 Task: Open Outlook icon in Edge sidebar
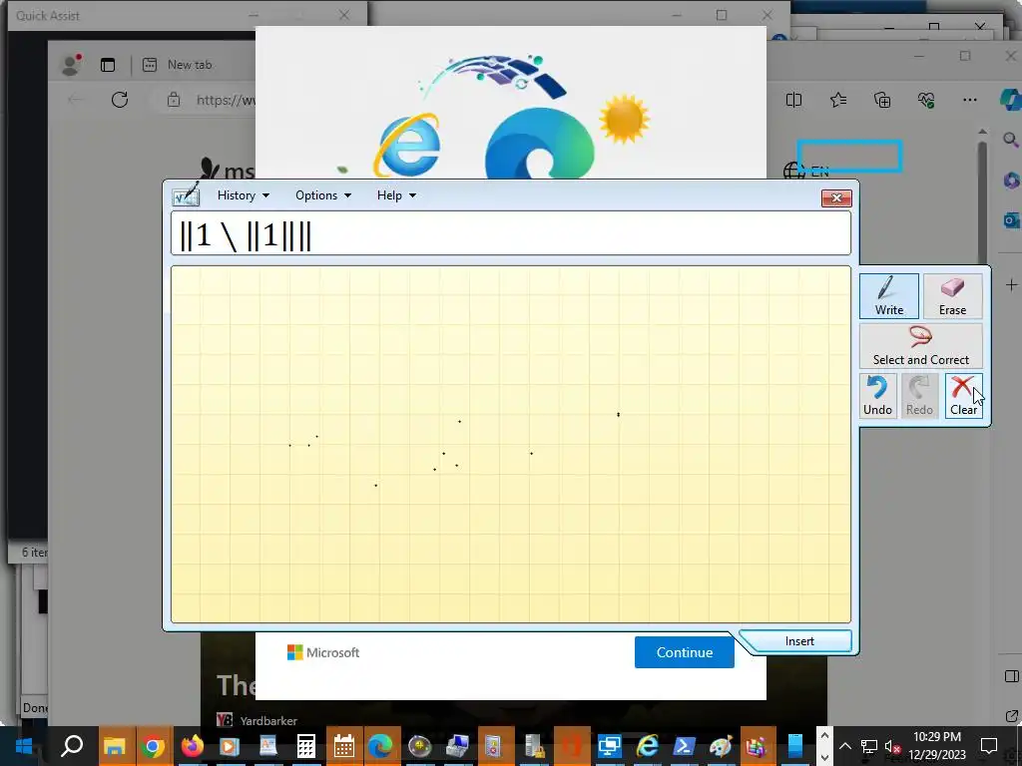1012,220
